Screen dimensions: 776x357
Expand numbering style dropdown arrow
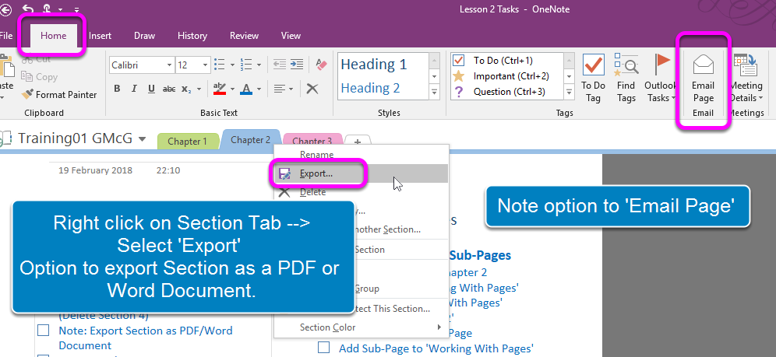point(259,65)
